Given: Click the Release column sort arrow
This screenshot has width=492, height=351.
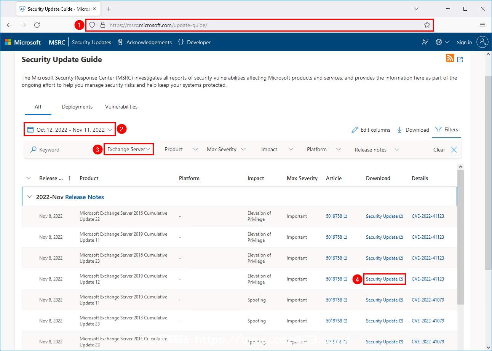Looking at the screenshot, I should (69, 178).
